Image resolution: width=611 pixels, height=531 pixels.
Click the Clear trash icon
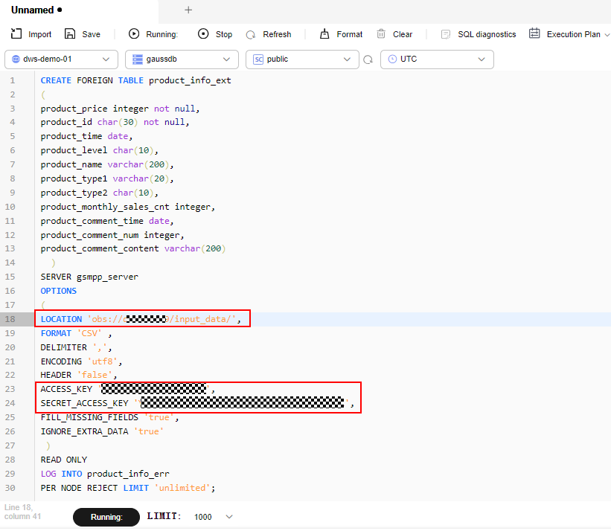381,34
